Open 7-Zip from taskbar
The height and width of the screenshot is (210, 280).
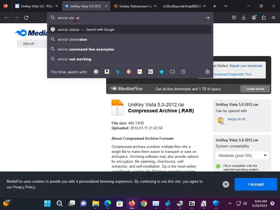pos(192,203)
